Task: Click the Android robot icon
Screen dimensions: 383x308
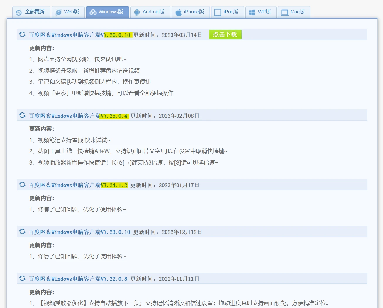Action: 137,12
